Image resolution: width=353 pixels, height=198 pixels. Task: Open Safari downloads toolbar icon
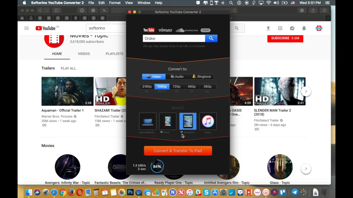click(302, 10)
